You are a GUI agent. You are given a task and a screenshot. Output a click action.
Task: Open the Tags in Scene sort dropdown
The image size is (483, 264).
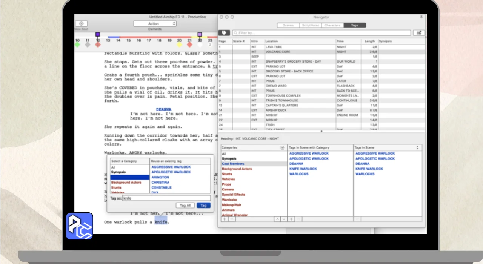click(417, 148)
